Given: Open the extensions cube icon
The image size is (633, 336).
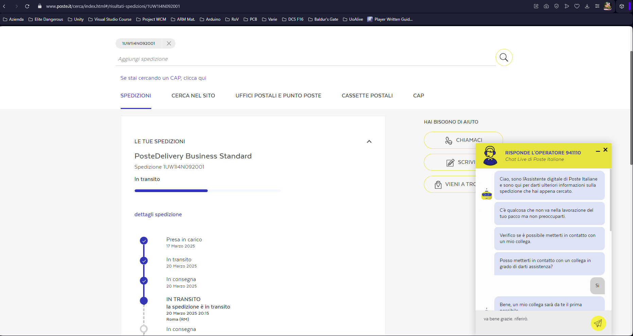Looking at the screenshot, I should [622, 6].
